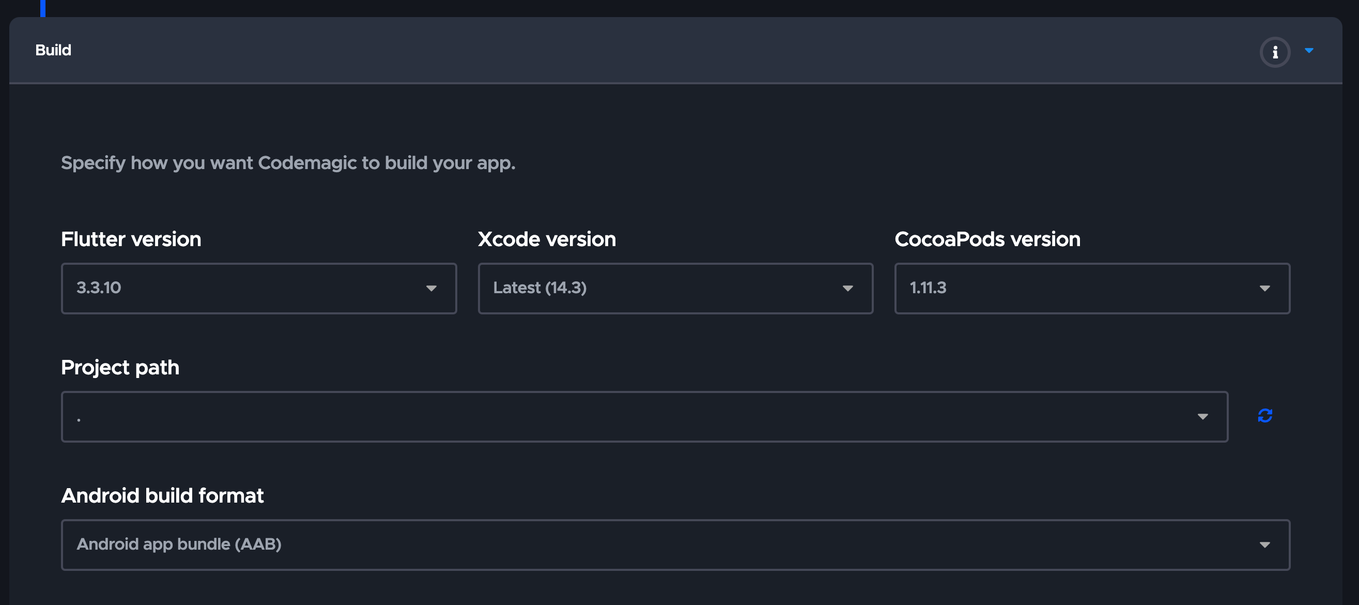Open the Xcode version dropdown

point(675,288)
